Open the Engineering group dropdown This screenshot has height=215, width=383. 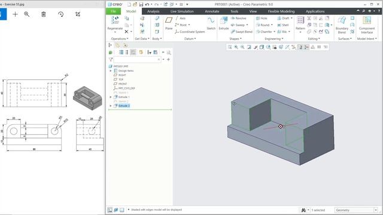(274, 39)
